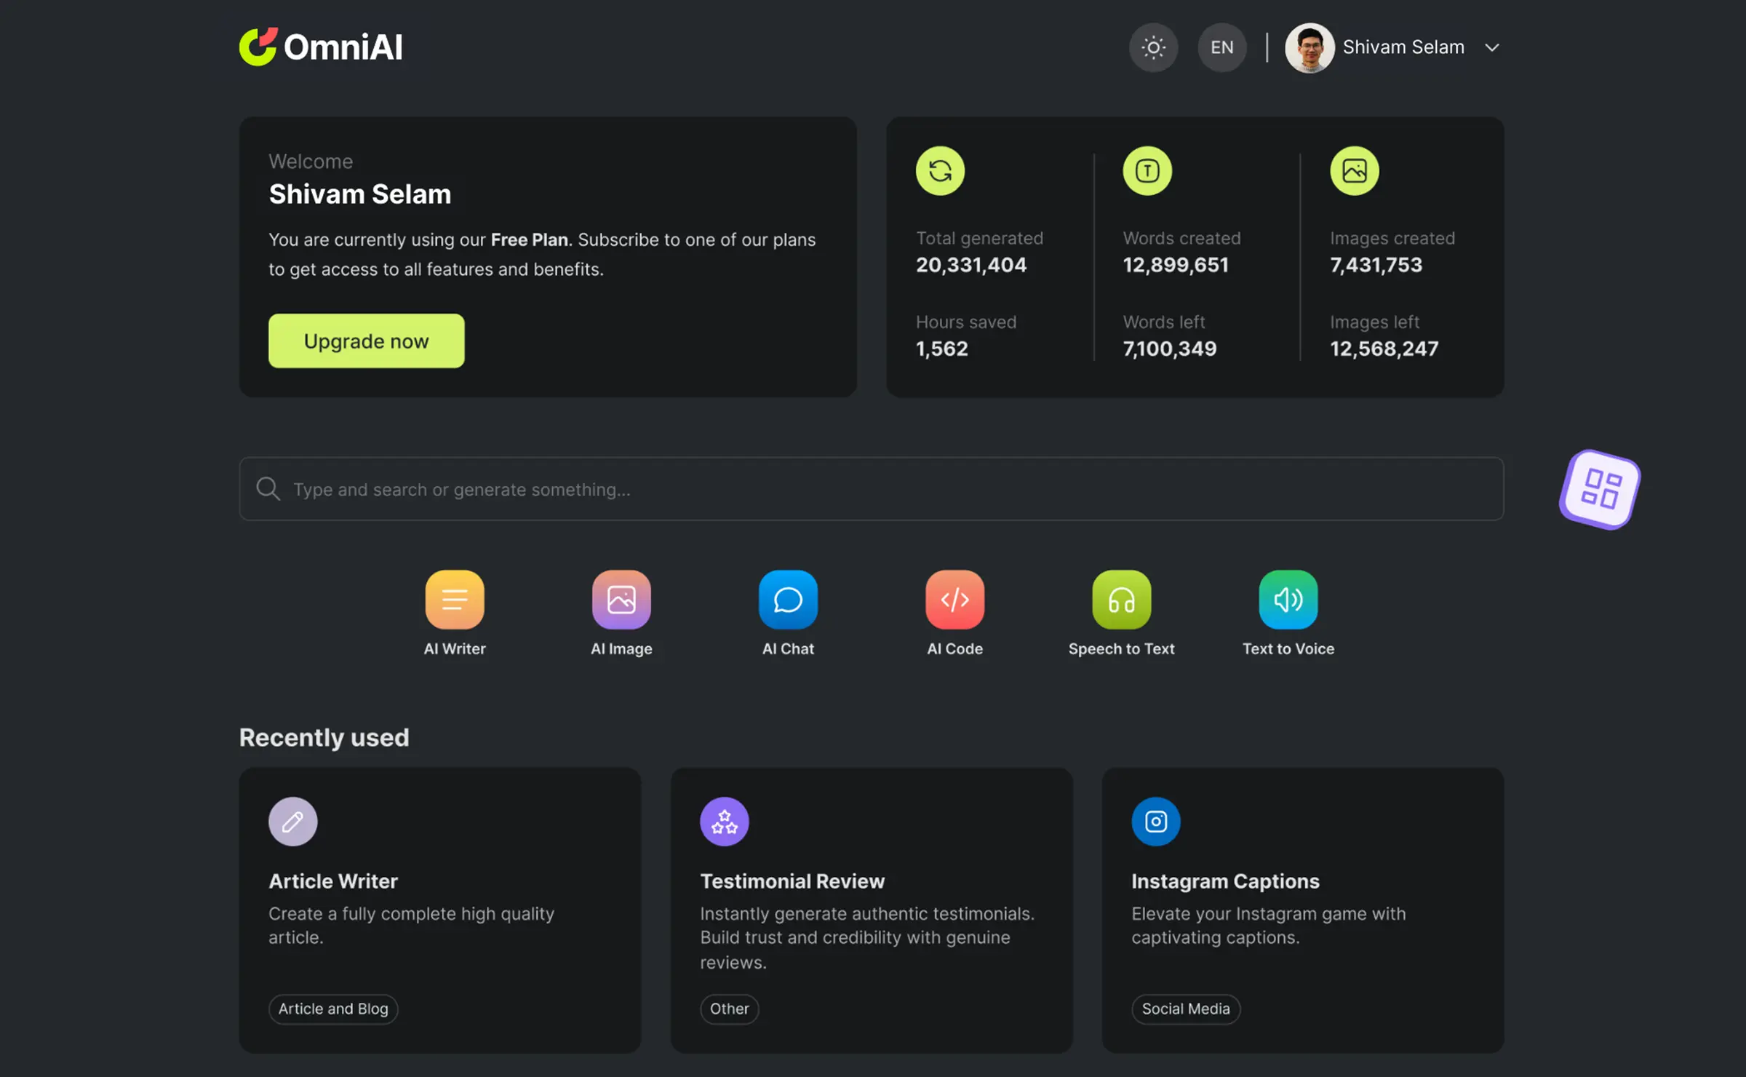Click the Article and Blog tag
Viewport: 1746px width, 1077px height.
click(333, 1009)
